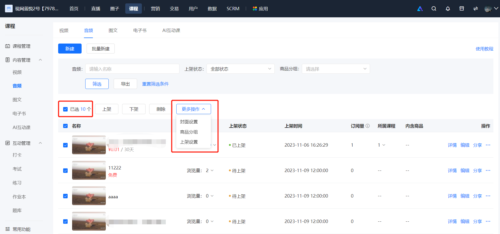Click the blue A logo icon
Image resolution: width=500 pixels, height=234 pixels.
coord(420,9)
